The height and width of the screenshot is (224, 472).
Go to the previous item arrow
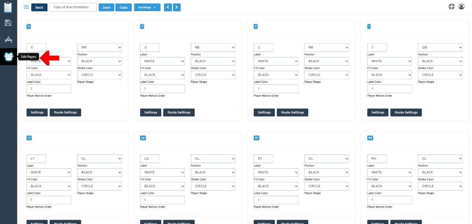[x=168, y=7]
